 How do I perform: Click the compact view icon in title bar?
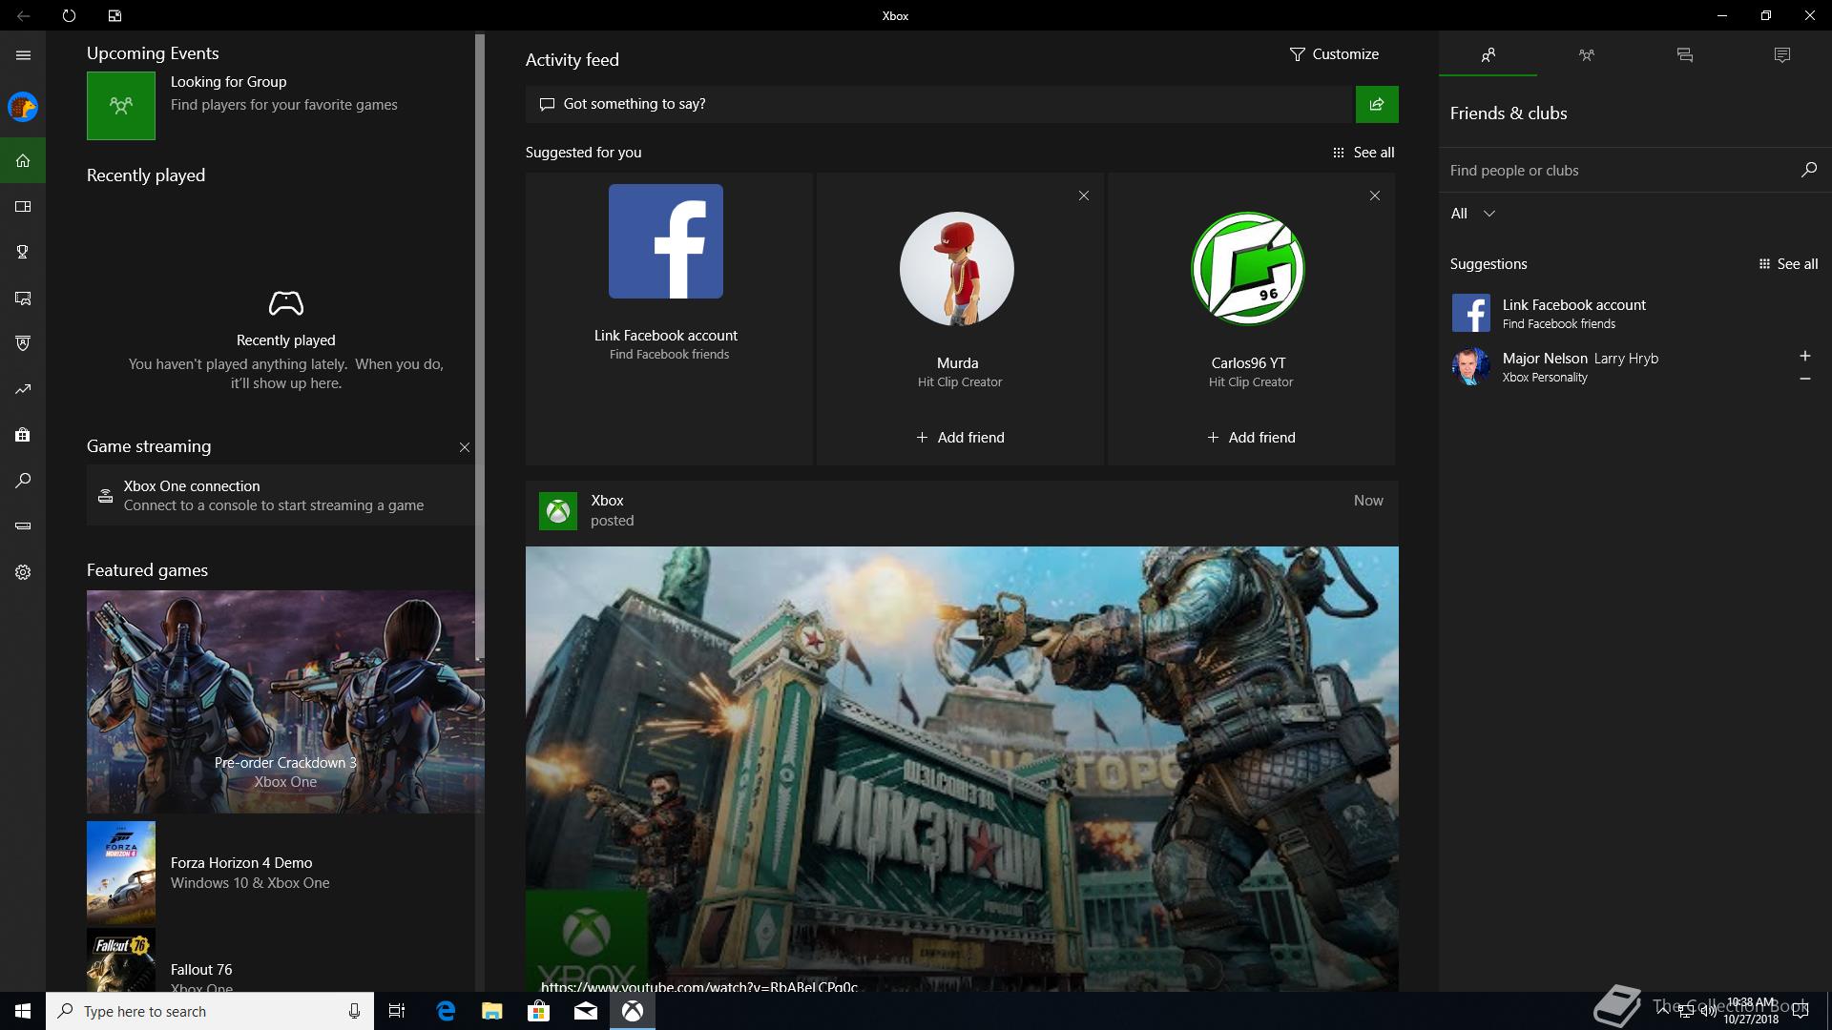(114, 15)
